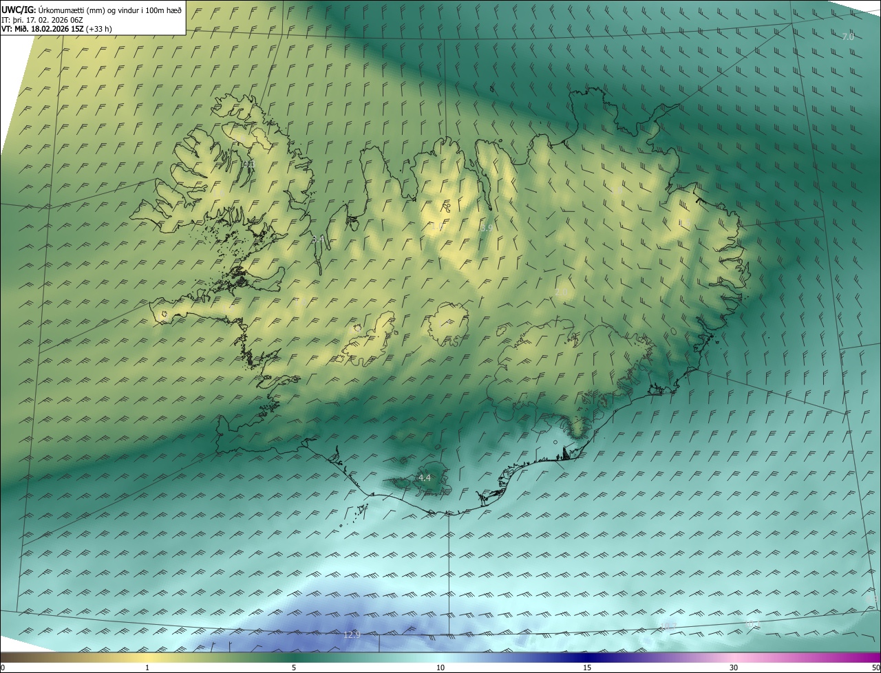This screenshot has width=881, height=673.
Task: Click the 'UWC/IG: Úrkomumætti (mm)' map title
Action: click(x=92, y=10)
